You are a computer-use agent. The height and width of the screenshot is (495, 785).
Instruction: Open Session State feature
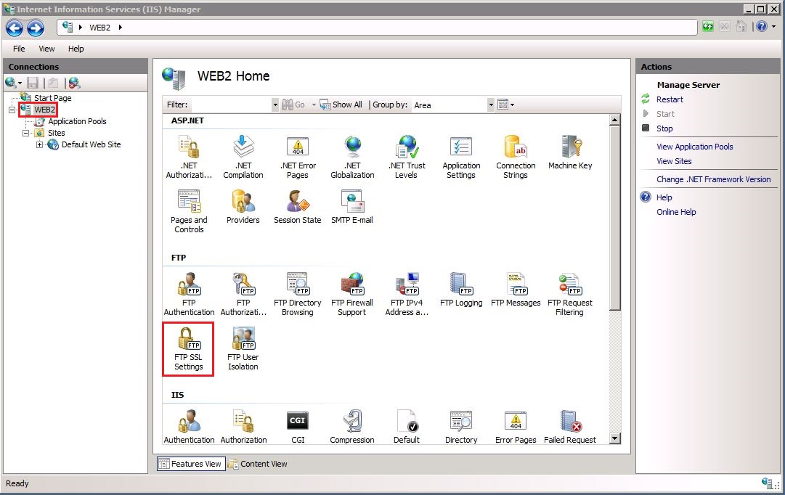pyautogui.click(x=297, y=208)
